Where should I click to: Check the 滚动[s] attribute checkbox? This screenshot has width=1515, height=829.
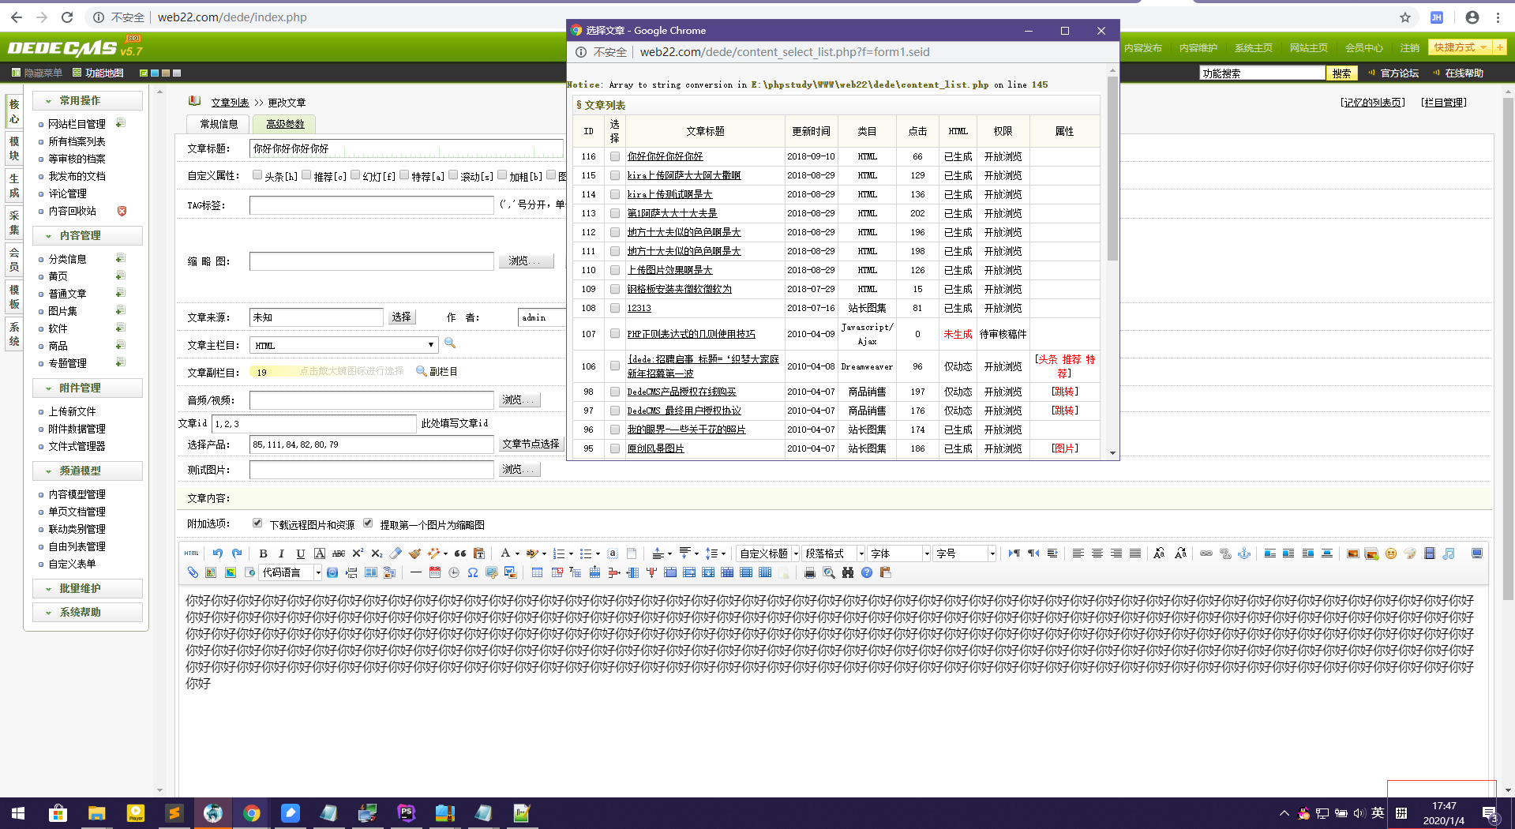point(453,175)
